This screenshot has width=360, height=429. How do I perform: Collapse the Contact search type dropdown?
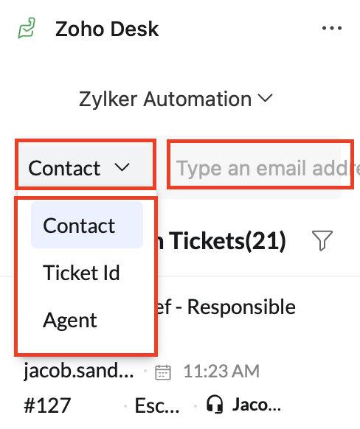click(x=86, y=168)
